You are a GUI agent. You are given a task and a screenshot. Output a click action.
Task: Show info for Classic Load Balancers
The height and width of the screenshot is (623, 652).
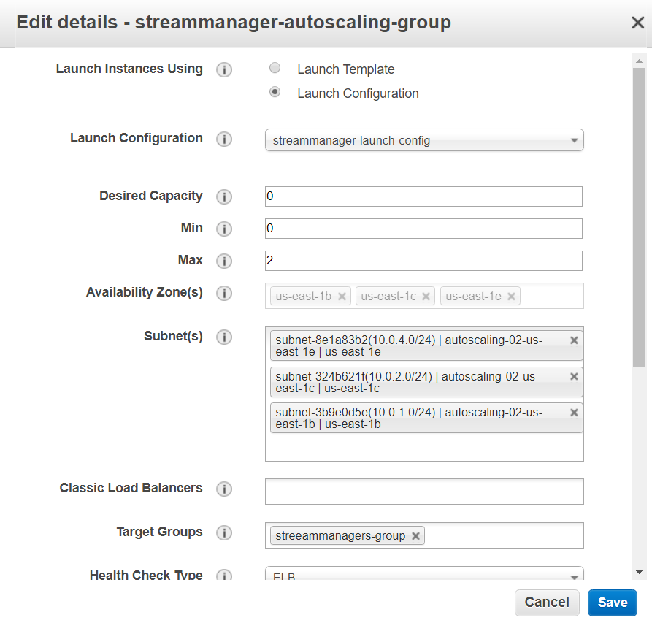(x=223, y=489)
